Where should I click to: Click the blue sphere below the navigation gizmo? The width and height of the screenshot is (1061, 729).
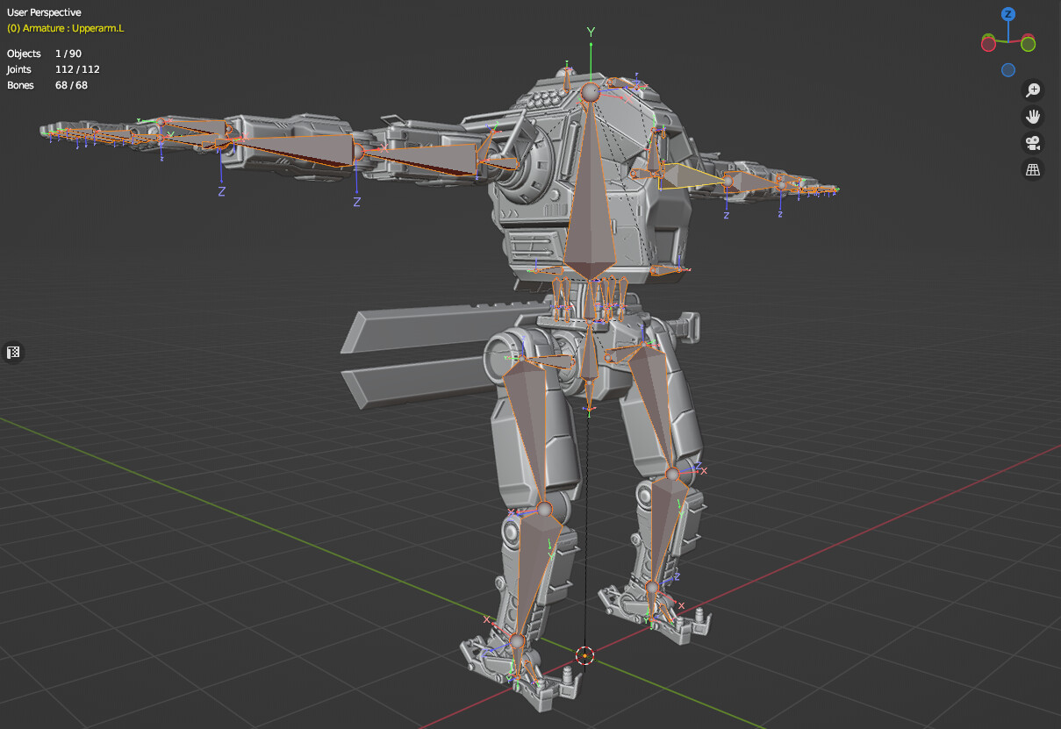coord(1007,69)
